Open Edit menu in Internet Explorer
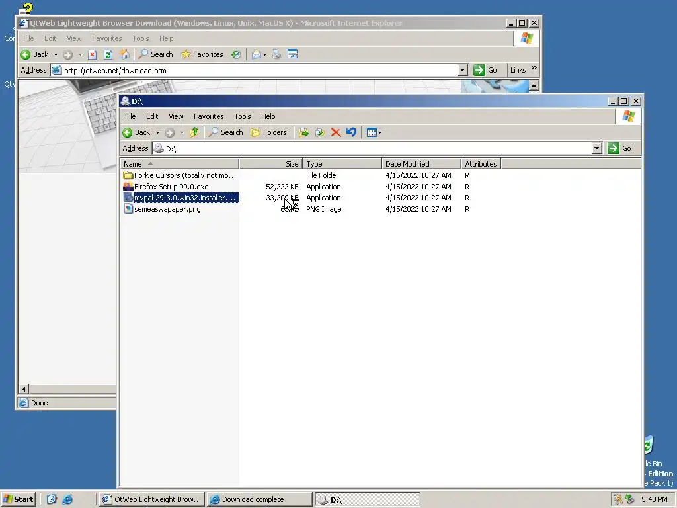677x508 pixels. click(x=50, y=38)
